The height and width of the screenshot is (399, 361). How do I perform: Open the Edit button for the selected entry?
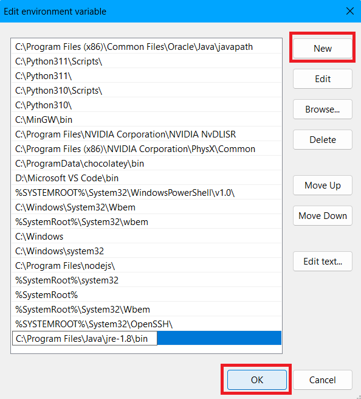(x=322, y=79)
